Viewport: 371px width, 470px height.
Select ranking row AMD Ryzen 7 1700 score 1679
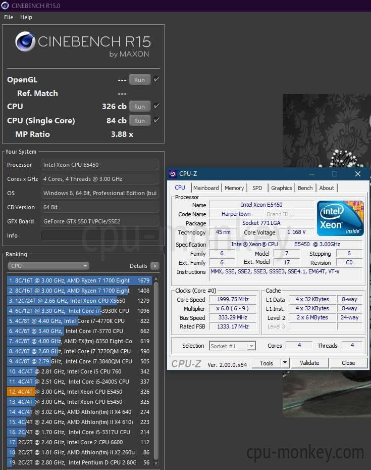[x=79, y=280]
